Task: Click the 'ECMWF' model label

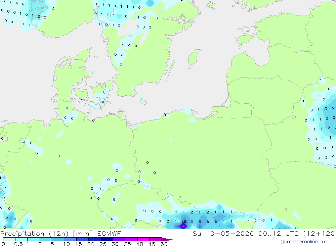Action: [109, 233]
